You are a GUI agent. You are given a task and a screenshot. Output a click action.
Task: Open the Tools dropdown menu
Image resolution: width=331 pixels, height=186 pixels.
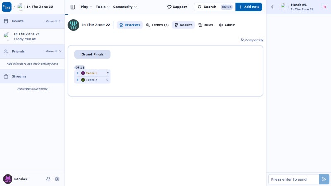point(103,7)
